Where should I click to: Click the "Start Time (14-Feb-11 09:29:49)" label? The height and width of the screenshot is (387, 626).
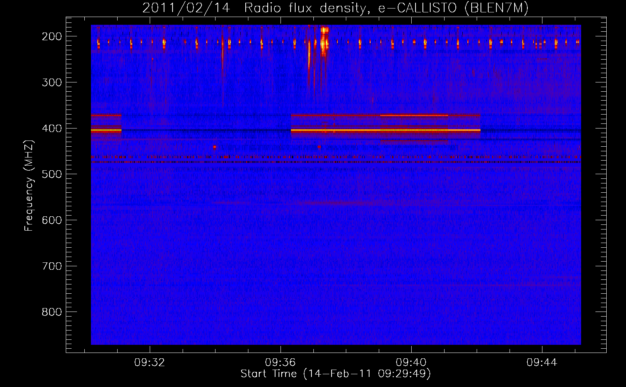(335, 374)
